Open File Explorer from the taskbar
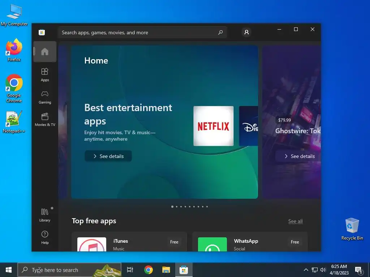370x277 pixels. pos(166,270)
